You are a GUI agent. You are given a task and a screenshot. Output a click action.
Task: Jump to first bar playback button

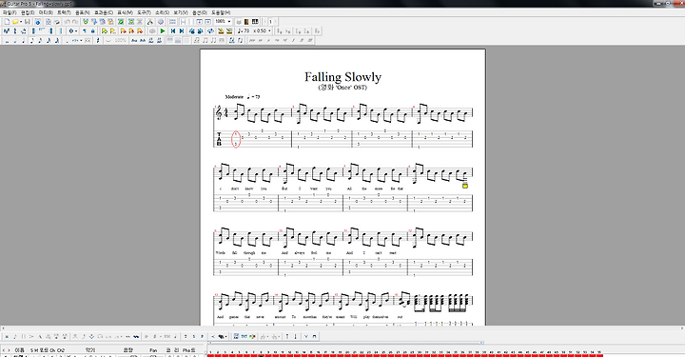point(173,31)
